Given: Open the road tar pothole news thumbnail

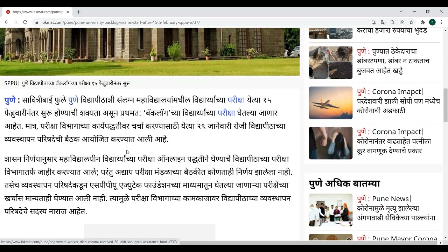Looking at the screenshot, I should 330,63.
